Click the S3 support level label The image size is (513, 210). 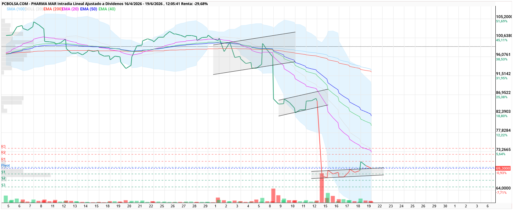(x=3, y=185)
